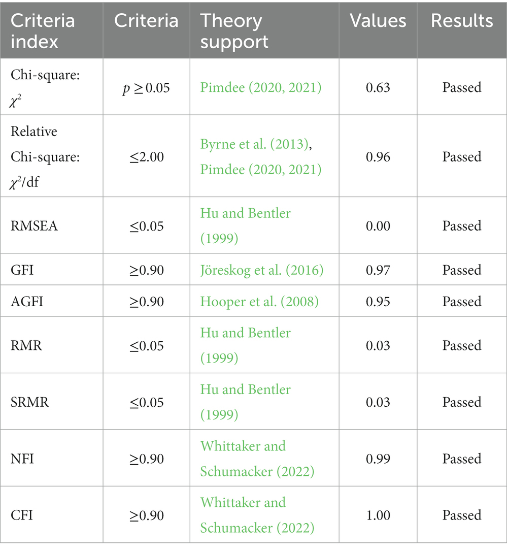Open Whittaker and Schumacker (2022) link for NFI

point(257,459)
